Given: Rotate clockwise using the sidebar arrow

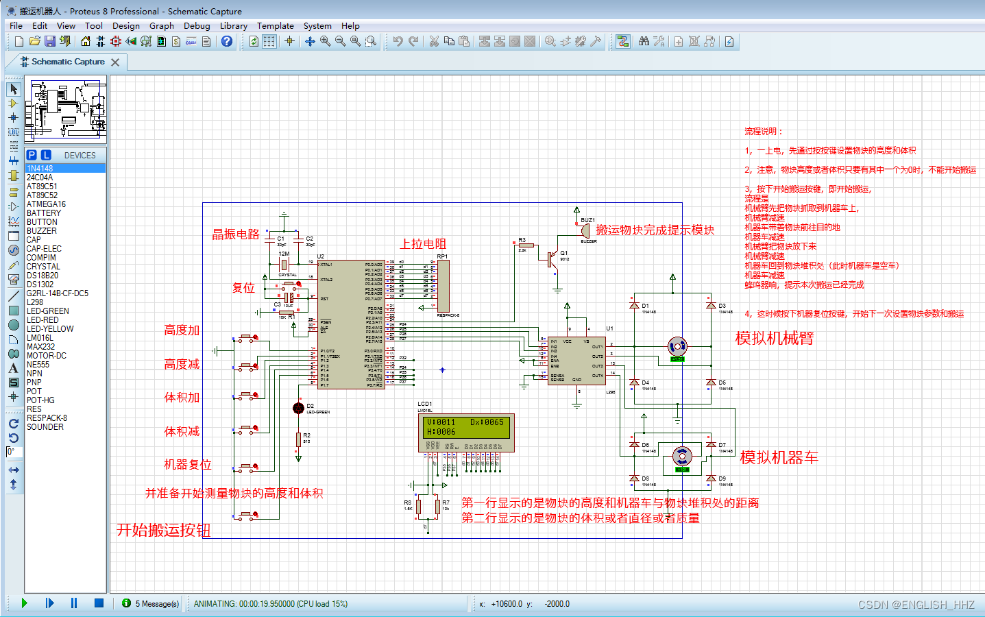Looking at the screenshot, I should [x=14, y=424].
